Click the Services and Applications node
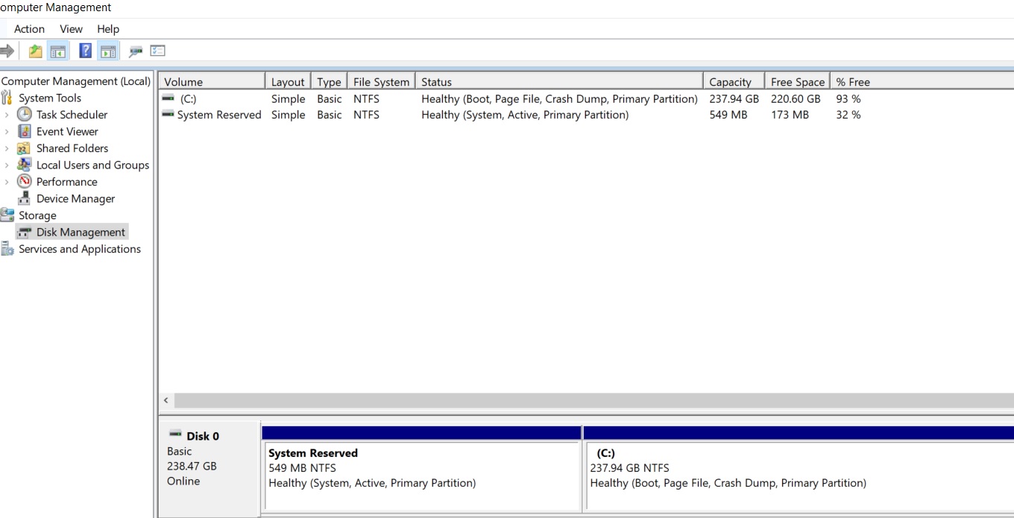The height and width of the screenshot is (518, 1014). point(78,249)
